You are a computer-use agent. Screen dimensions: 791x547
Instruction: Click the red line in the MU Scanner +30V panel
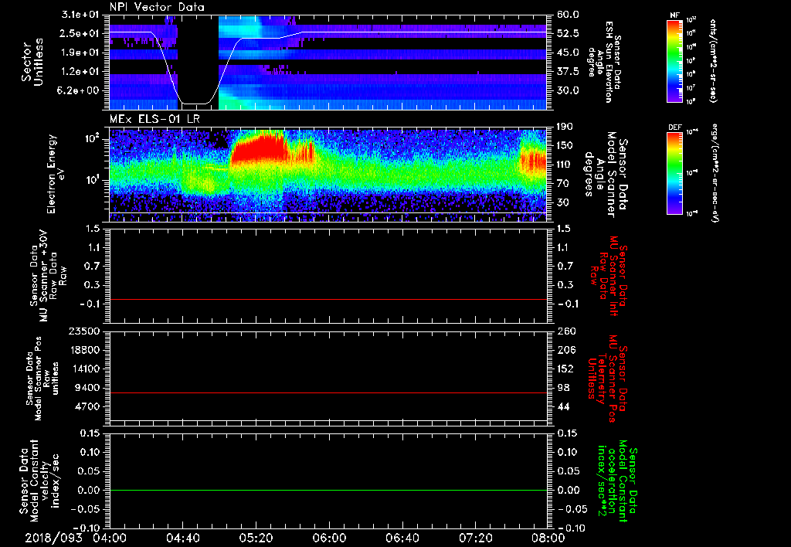pos(328,299)
